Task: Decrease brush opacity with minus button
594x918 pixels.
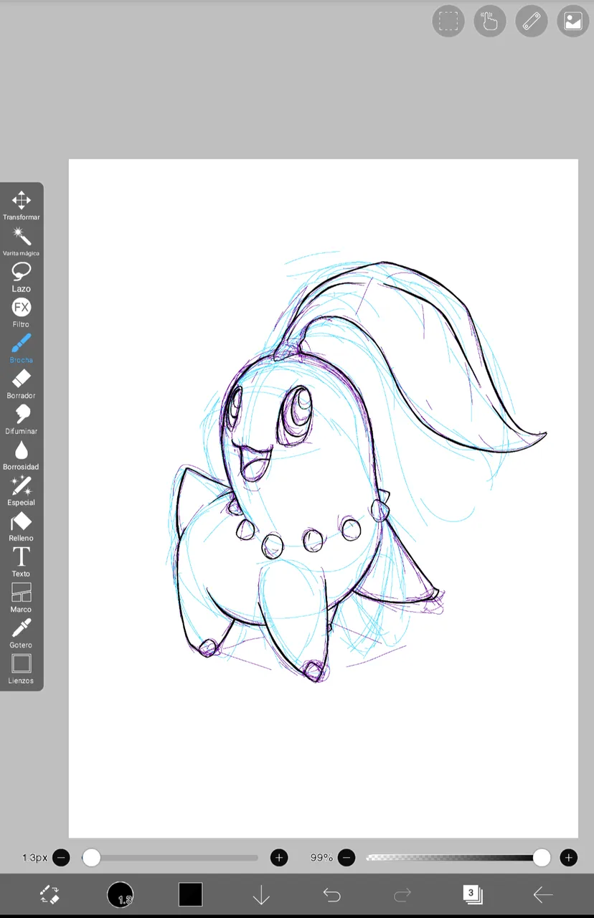Action: (346, 857)
